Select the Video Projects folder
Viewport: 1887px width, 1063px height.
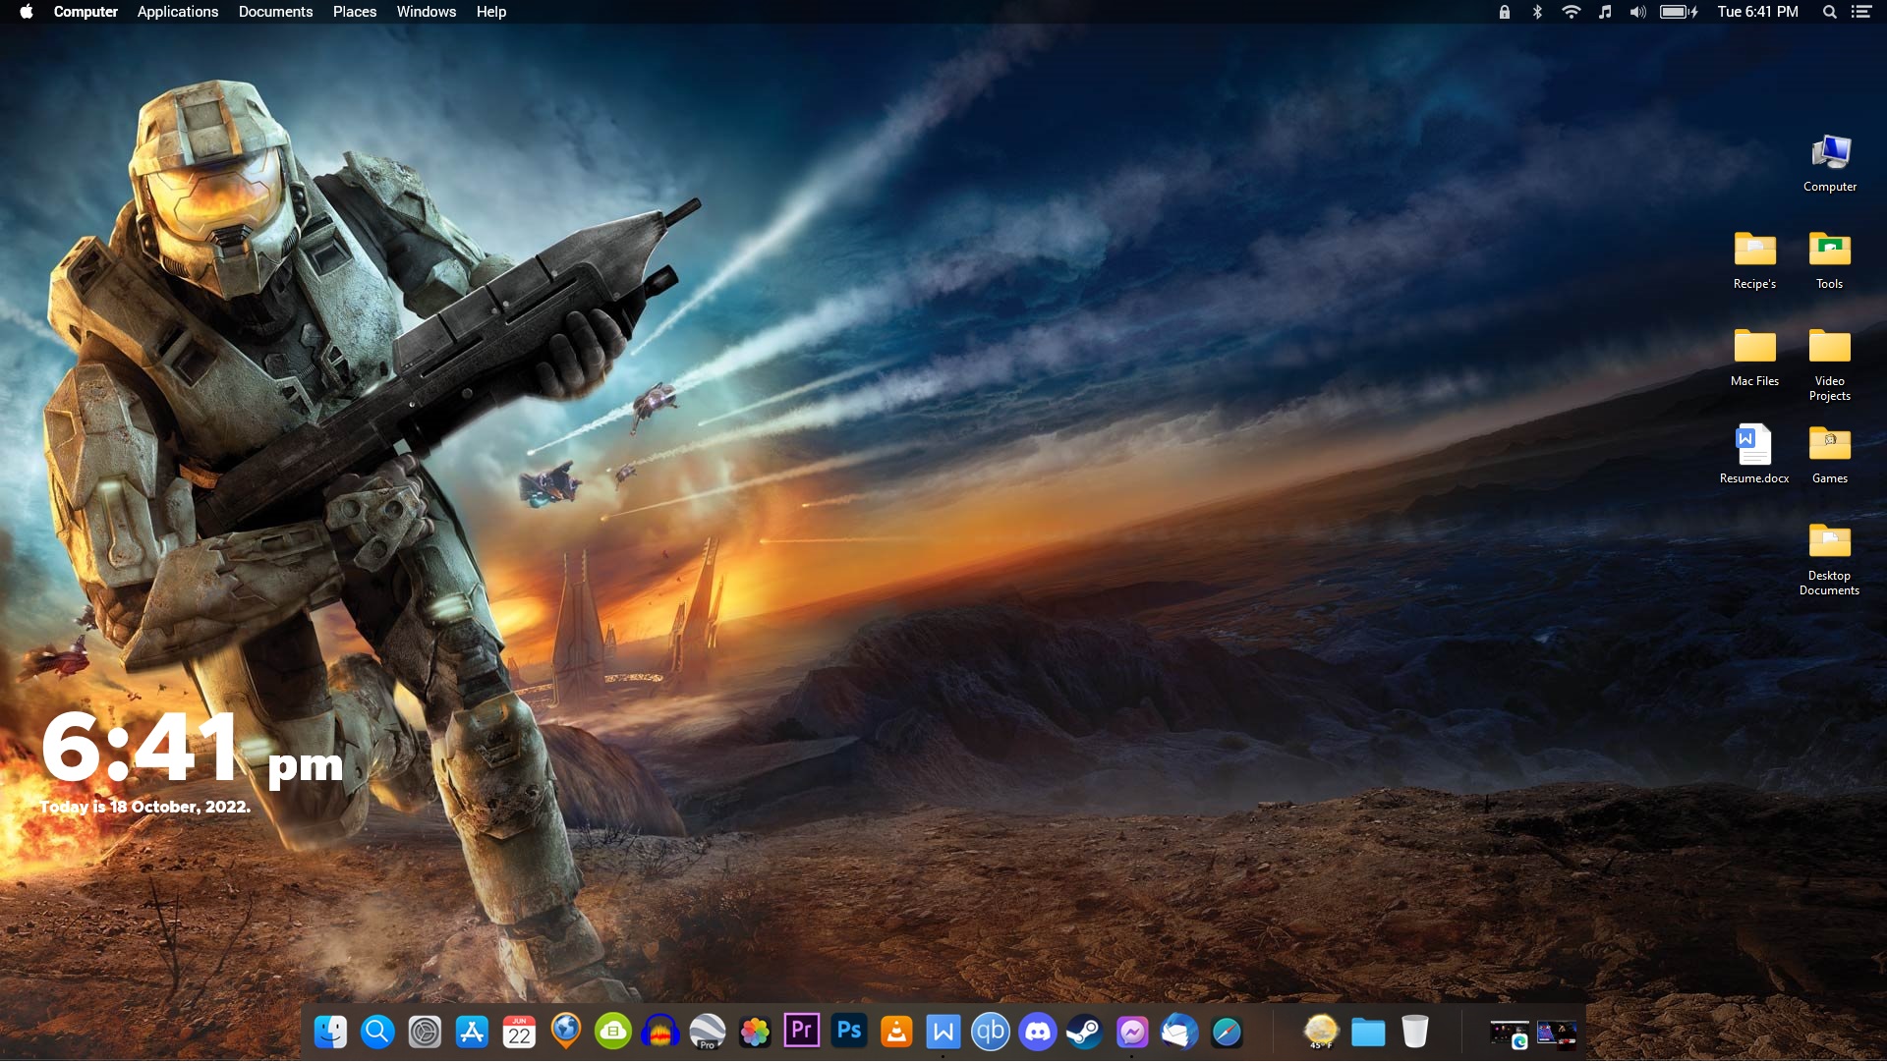click(x=1829, y=348)
